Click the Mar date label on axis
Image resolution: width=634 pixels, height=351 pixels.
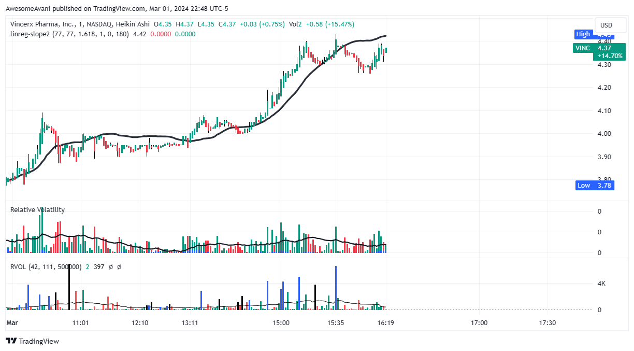12,322
